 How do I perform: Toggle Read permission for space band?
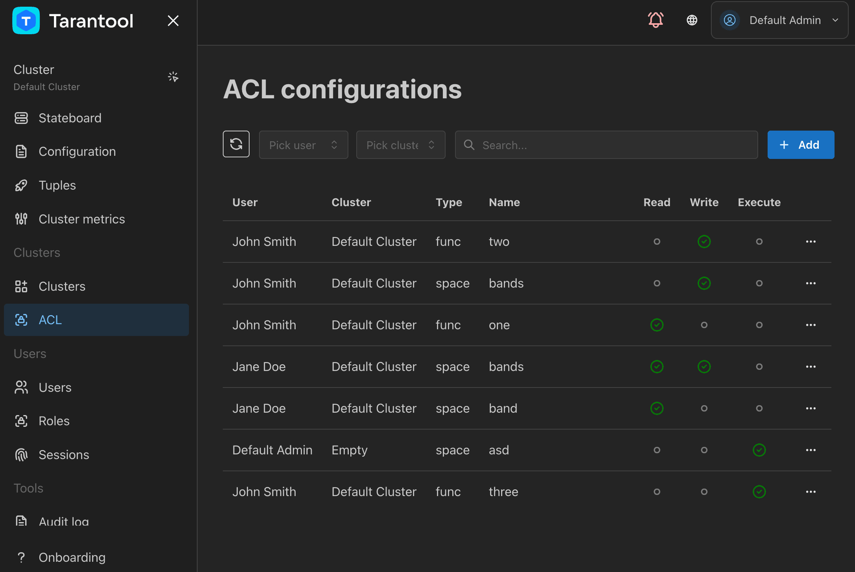click(657, 408)
